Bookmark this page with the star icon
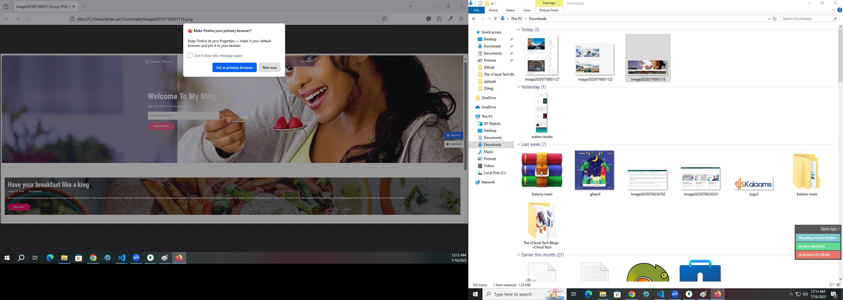Image resolution: width=843 pixels, height=300 pixels. click(384, 19)
